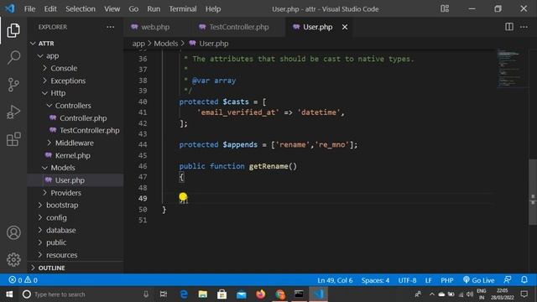Open the Help menu
The height and width of the screenshot is (302, 537).
point(213,9)
